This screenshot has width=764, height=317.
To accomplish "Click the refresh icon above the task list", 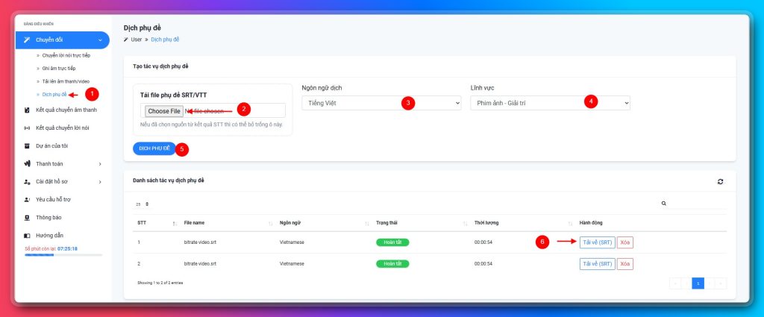I will click(720, 181).
